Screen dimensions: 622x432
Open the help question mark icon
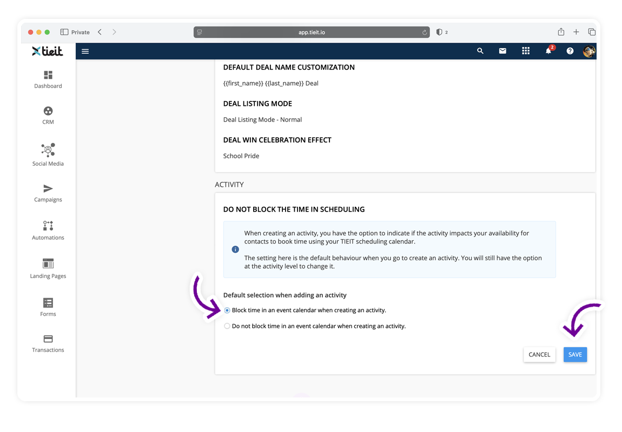(570, 51)
